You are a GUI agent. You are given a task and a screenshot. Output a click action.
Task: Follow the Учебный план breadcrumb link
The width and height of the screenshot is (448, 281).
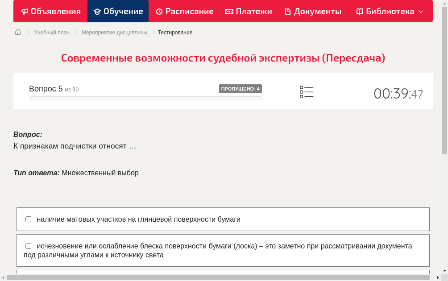52,32
